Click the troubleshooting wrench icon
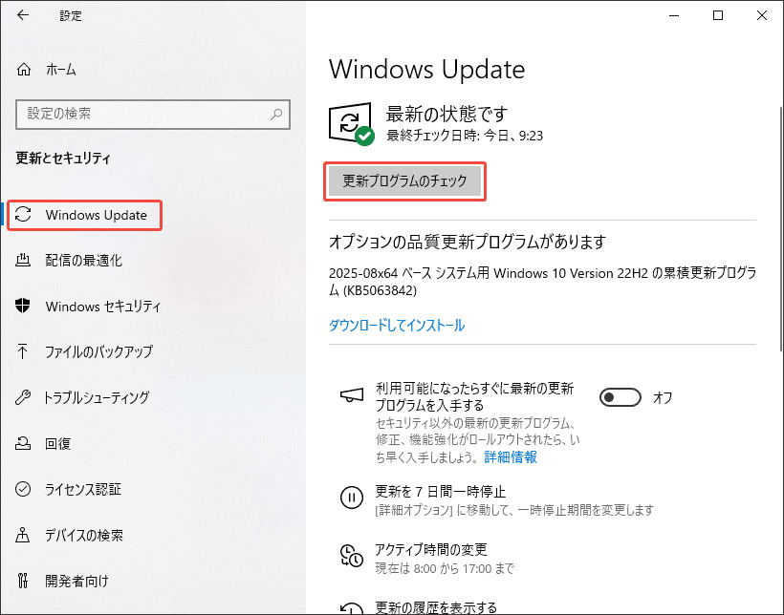This screenshot has width=784, height=615. click(23, 397)
